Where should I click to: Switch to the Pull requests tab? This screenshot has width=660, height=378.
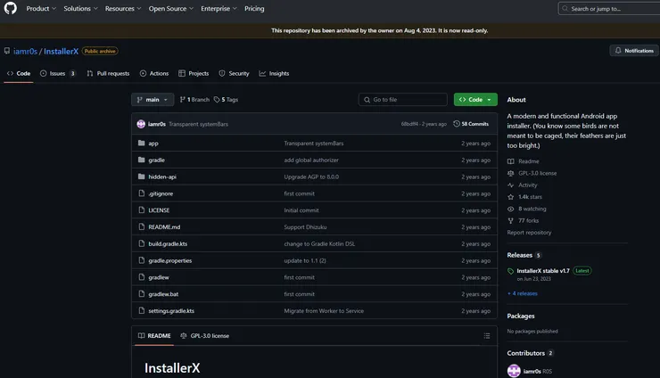108,73
